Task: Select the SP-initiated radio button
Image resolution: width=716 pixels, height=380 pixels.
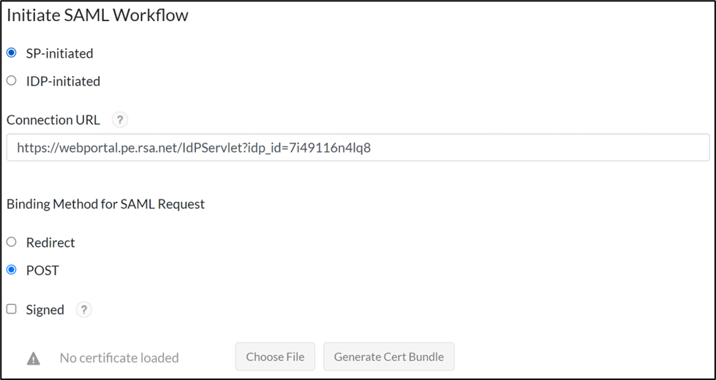Action: (x=12, y=53)
